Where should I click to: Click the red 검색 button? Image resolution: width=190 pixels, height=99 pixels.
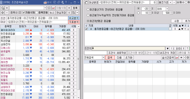[x=110, y=57]
